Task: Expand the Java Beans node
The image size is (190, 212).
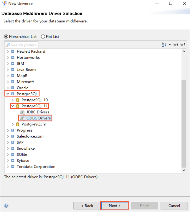Action: coord(8,70)
